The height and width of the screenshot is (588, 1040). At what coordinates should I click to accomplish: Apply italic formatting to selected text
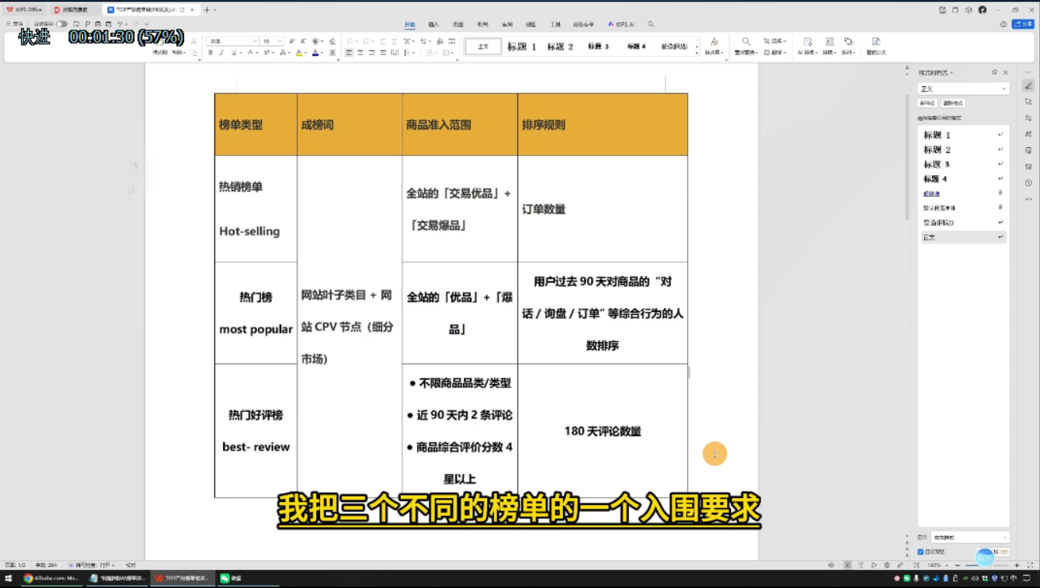click(221, 53)
